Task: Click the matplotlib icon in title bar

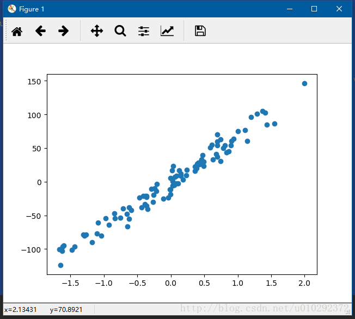Action: pos(12,9)
